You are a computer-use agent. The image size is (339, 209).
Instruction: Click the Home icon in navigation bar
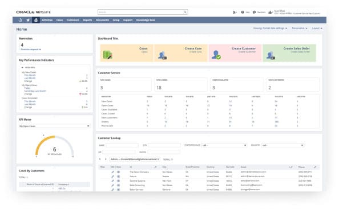click(x=36, y=20)
